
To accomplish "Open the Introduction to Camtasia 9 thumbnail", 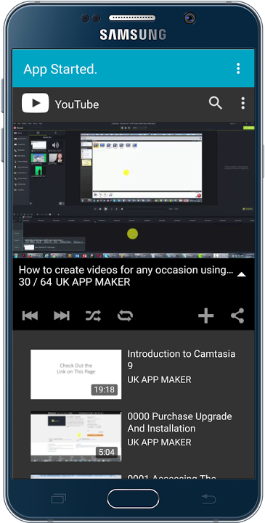I will click(76, 374).
